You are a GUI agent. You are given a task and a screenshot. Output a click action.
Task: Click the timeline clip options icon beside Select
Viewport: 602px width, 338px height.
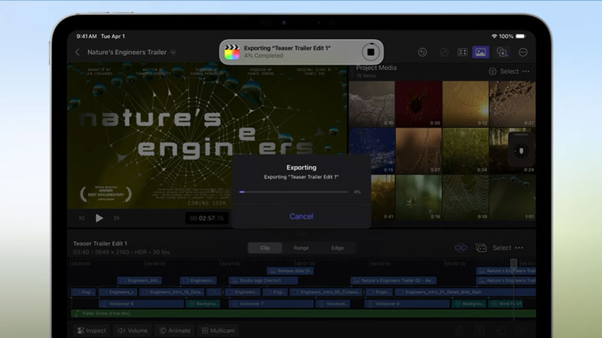pyautogui.click(x=481, y=248)
